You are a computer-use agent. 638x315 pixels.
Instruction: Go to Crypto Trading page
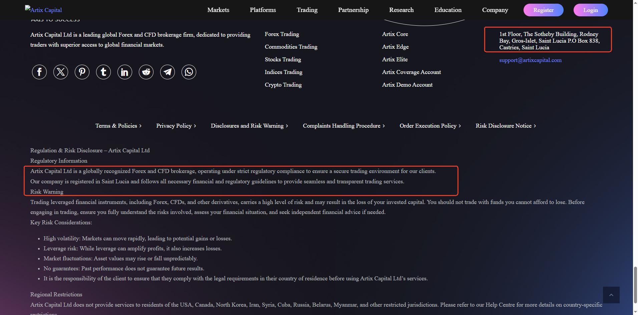pos(283,85)
